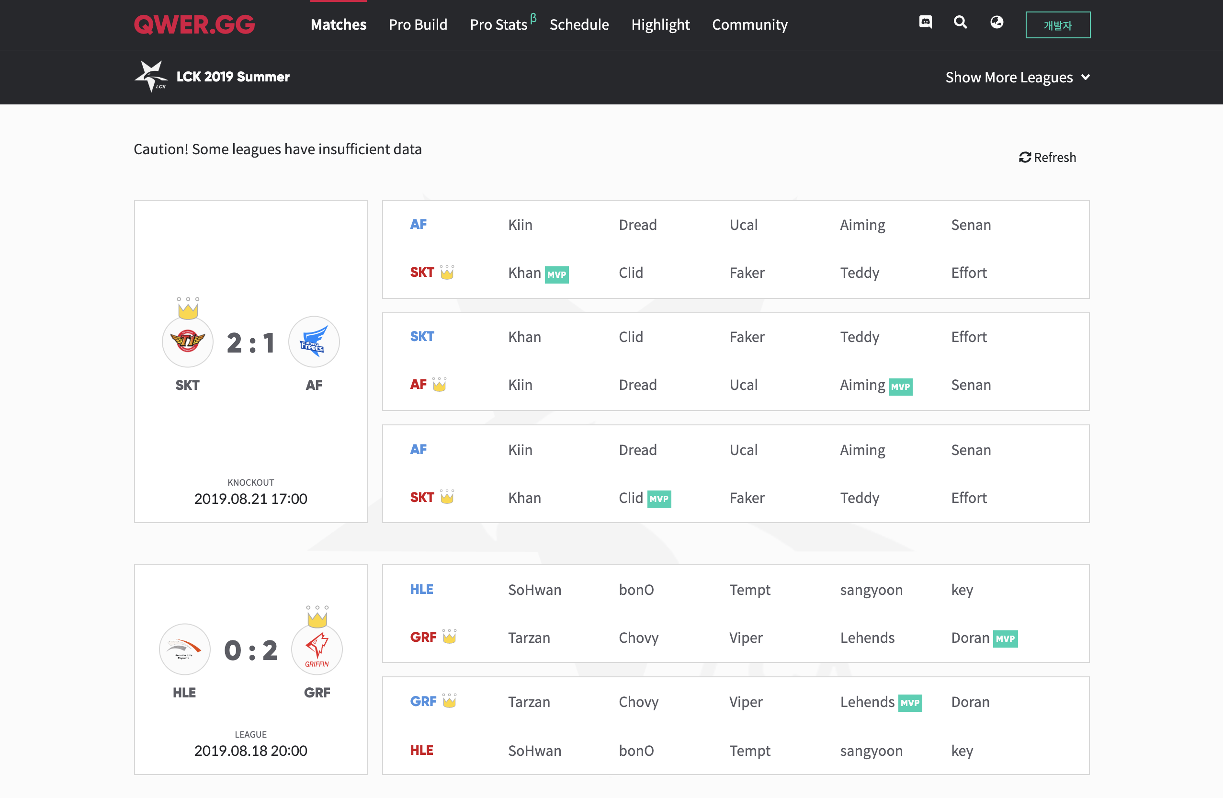Click Doran MVP entry in GRF row

pos(970,638)
